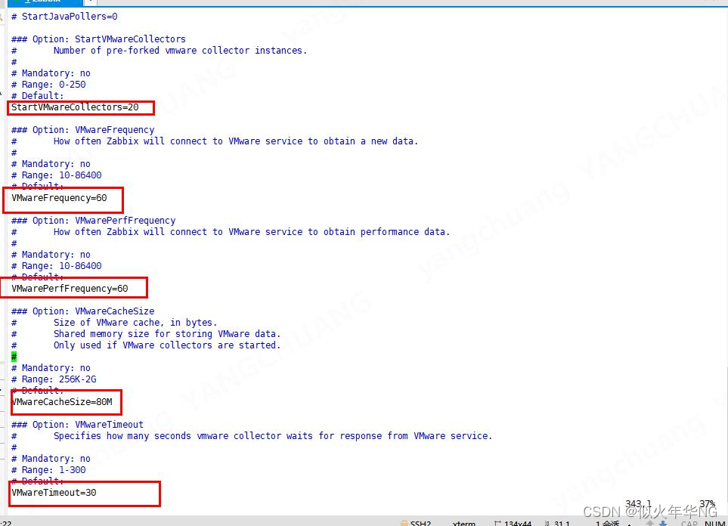Viewport: 728px width, 526px height.
Task: Click the '# Range: 0-250' line
Action: (48, 85)
